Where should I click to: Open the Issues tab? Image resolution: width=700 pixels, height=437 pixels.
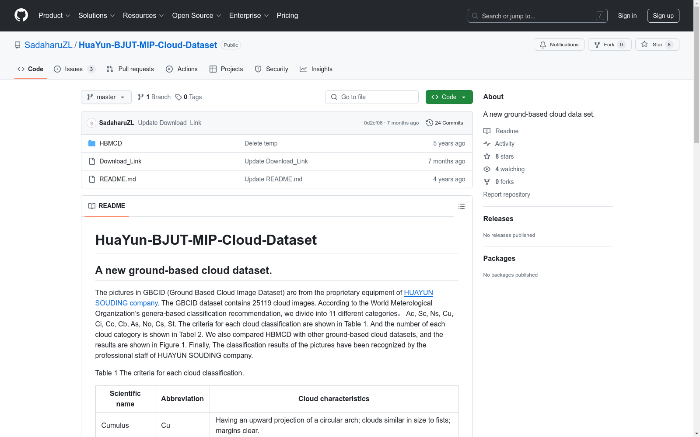pyautogui.click(x=74, y=69)
